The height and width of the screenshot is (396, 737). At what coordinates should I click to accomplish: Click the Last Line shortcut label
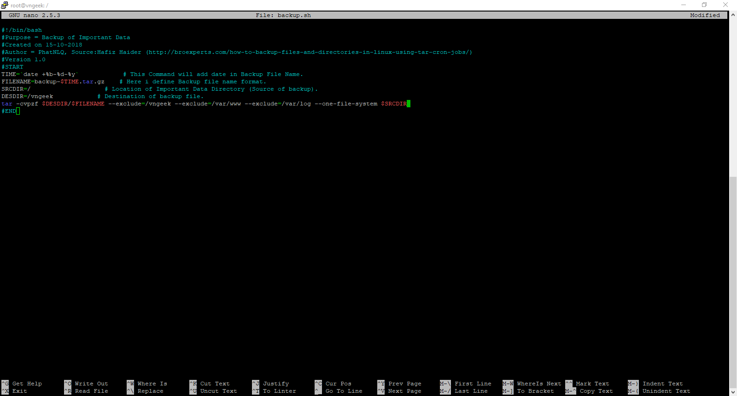pyautogui.click(x=471, y=391)
